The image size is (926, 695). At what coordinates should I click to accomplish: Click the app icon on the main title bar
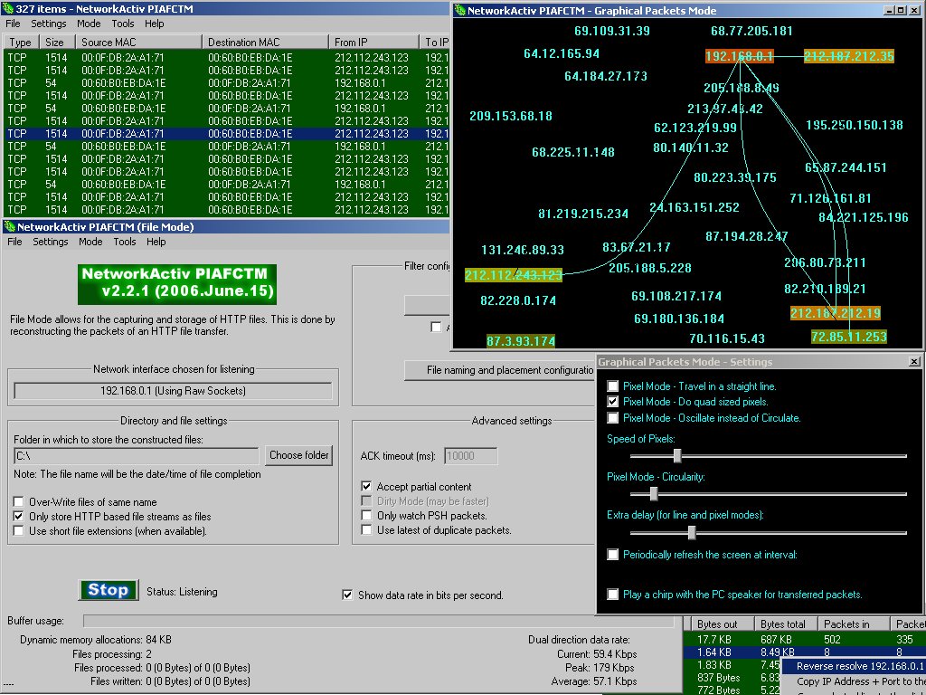(7, 8)
